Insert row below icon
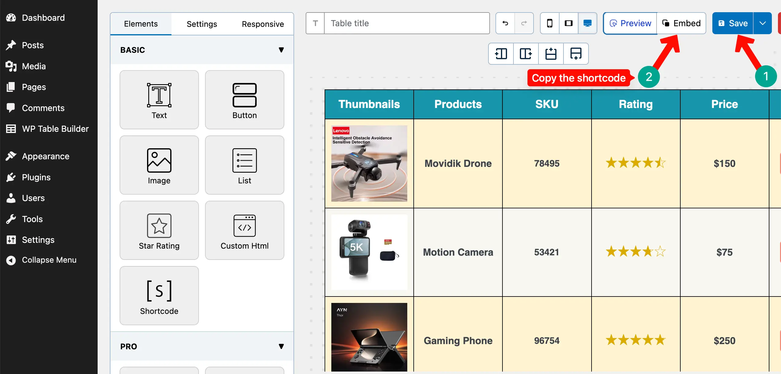The height and width of the screenshot is (374, 781). [576, 54]
